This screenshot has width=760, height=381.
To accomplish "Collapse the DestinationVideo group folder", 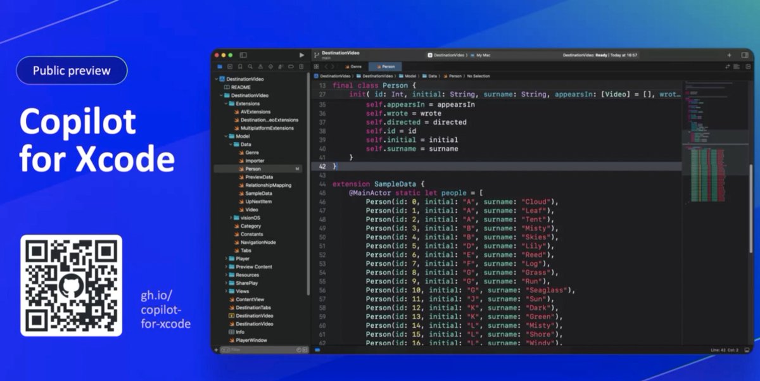I will 220,96.
